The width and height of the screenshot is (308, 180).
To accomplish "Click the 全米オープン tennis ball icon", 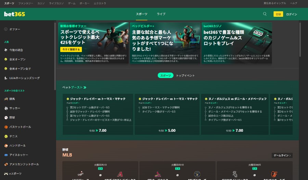I will point(6,59).
